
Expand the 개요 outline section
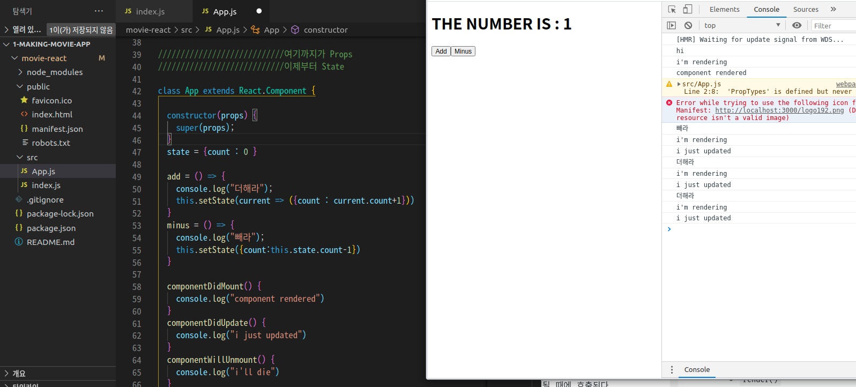pos(6,373)
